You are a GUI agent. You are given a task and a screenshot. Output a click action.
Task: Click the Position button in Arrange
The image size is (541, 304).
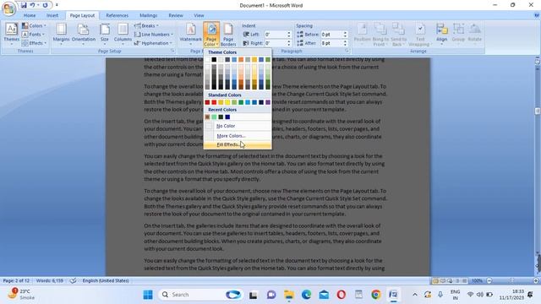(x=362, y=35)
